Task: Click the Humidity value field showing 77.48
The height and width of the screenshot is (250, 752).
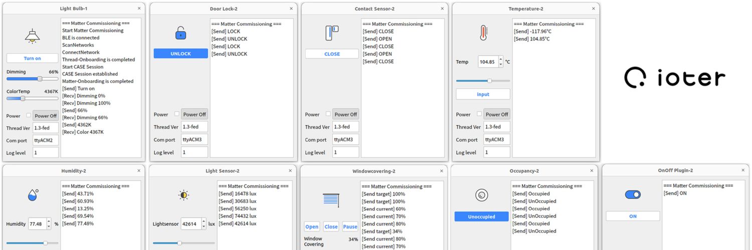Action: point(37,223)
